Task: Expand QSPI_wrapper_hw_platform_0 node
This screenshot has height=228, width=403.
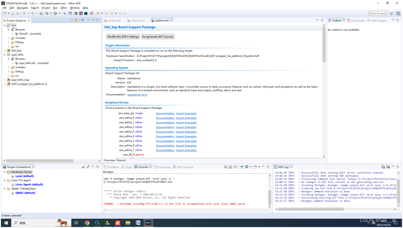Action: tap(5, 84)
